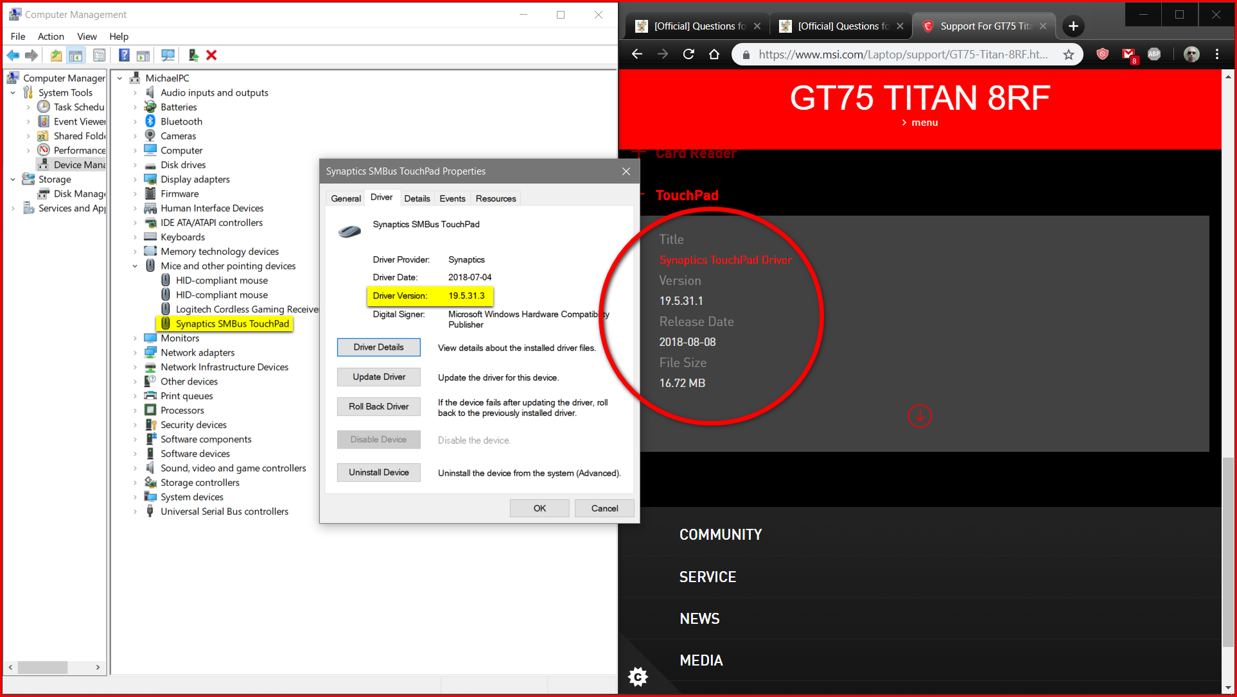Open a new browser tab with plus

1073,26
